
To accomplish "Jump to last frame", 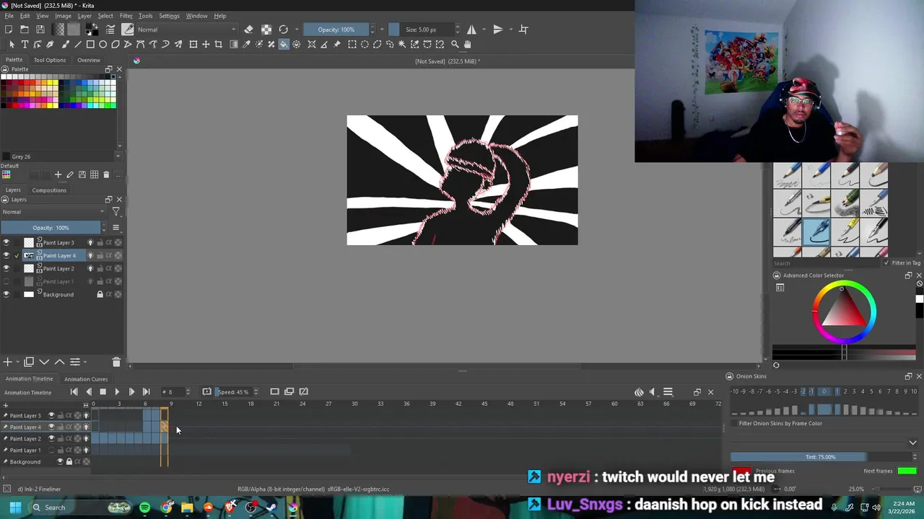I will click(146, 392).
